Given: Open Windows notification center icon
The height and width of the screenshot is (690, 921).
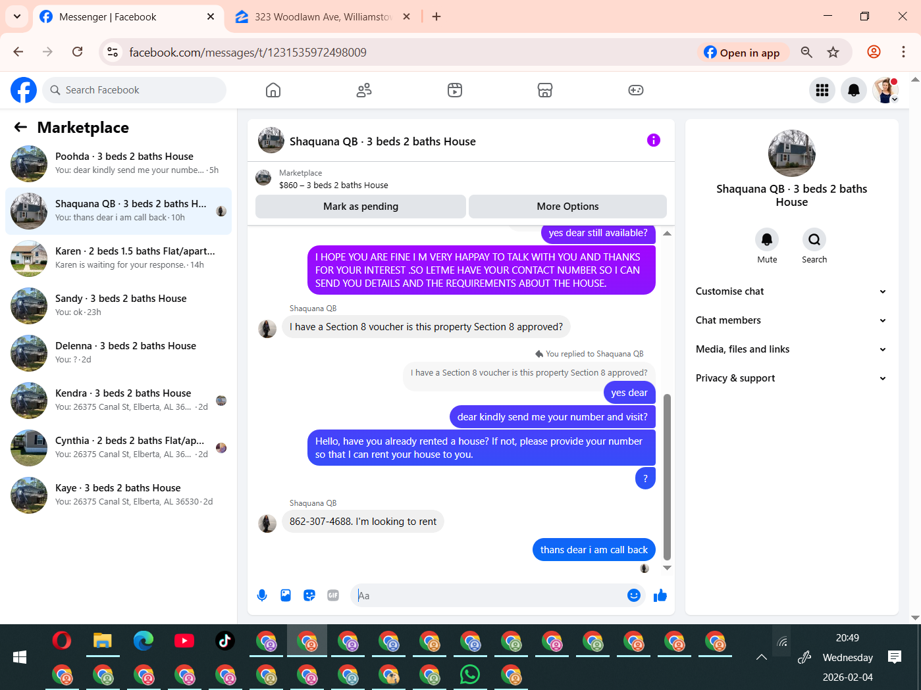Looking at the screenshot, I should (895, 656).
